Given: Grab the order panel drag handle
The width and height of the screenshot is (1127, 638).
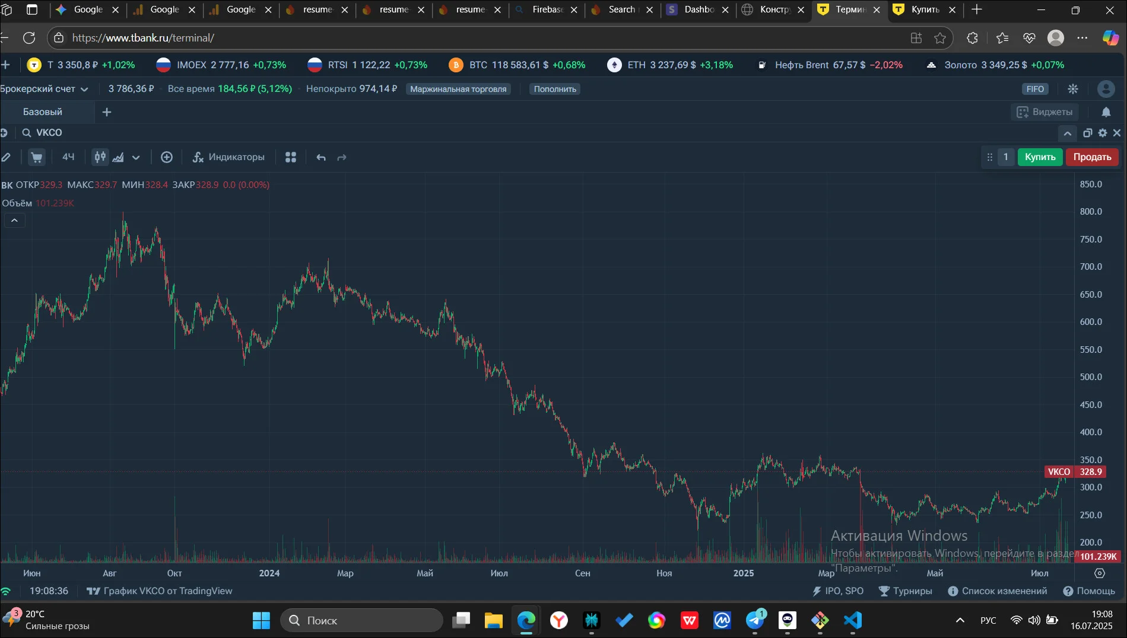Looking at the screenshot, I should pyautogui.click(x=989, y=157).
